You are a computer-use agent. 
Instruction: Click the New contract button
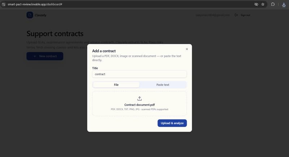[45, 56]
